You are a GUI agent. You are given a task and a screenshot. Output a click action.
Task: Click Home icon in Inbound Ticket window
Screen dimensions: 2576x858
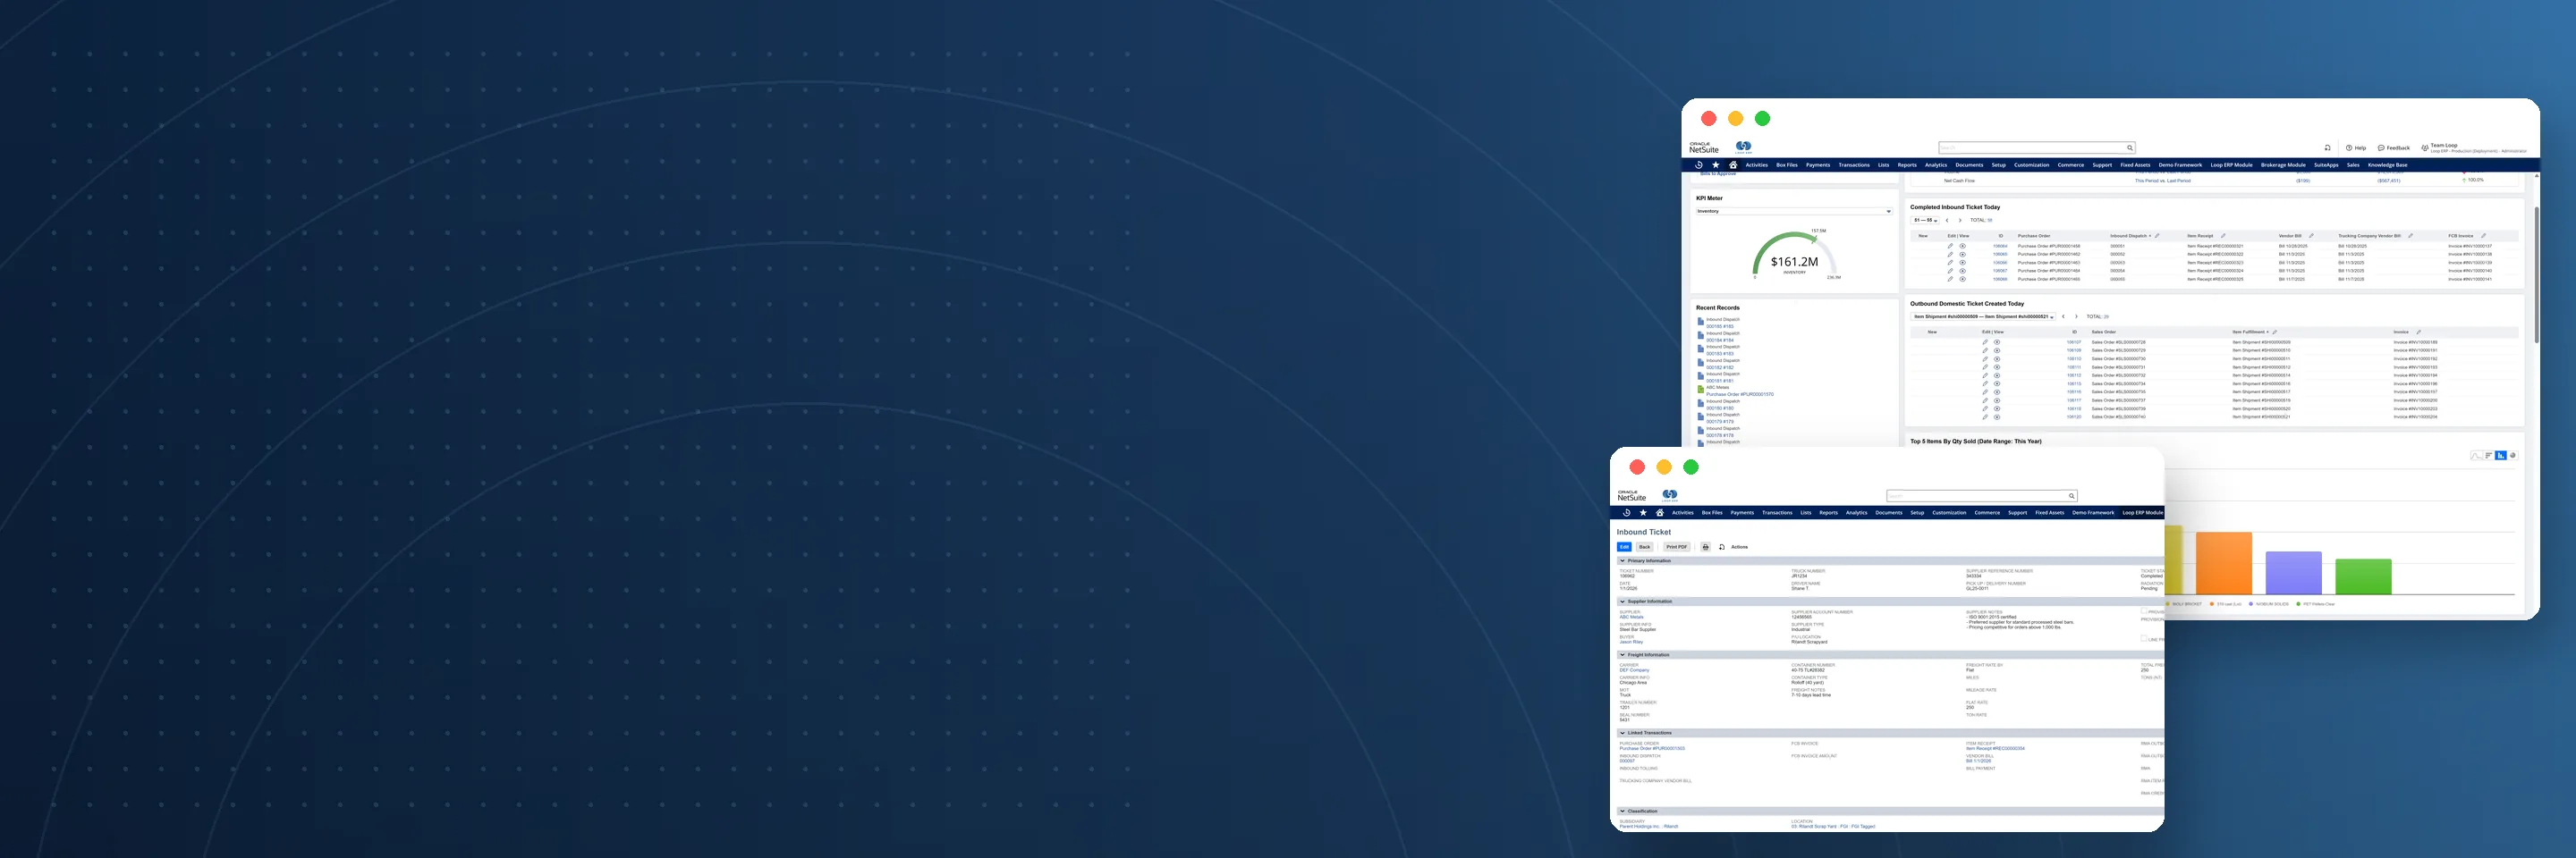pyautogui.click(x=1660, y=513)
